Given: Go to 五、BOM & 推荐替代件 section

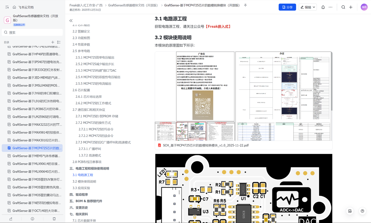Looking at the screenshot, I should [x=86, y=201].
